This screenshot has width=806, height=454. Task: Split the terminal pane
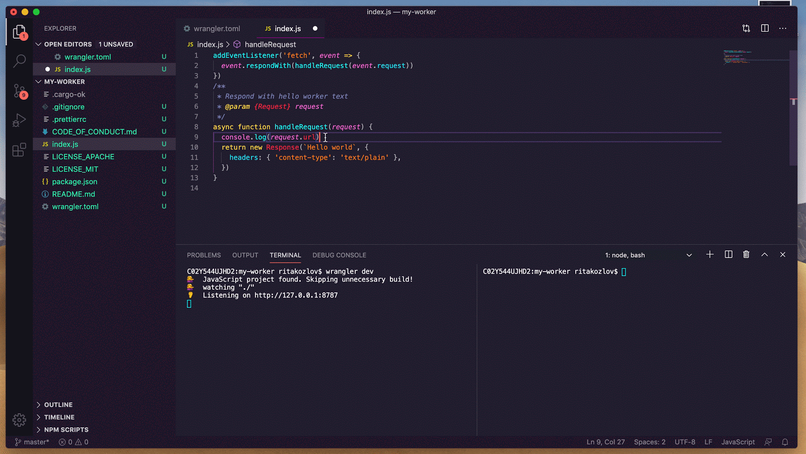pyautogui.click(x=728, y=255)
